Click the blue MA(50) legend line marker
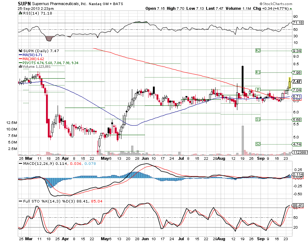Image resolution: width=308 pixels, height=242 pixels. pyautogui.click(x=20, y=55)
